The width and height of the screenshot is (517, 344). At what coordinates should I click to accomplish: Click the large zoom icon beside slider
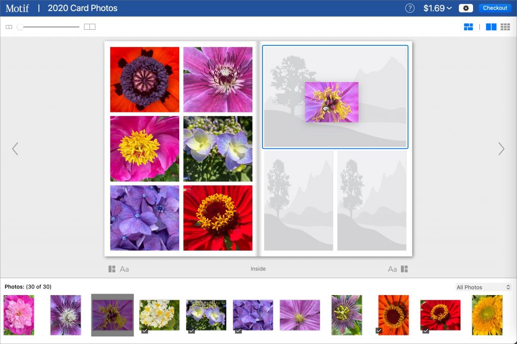[89, 27]
